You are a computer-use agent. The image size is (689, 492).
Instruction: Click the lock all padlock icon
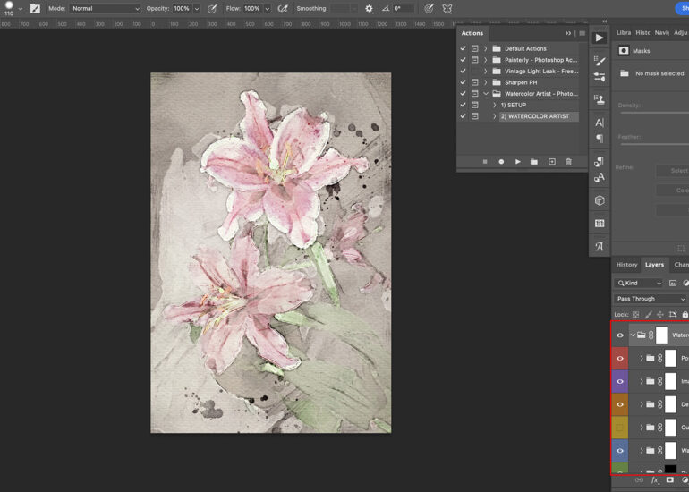pyautogui.click(x=685, y=315)
